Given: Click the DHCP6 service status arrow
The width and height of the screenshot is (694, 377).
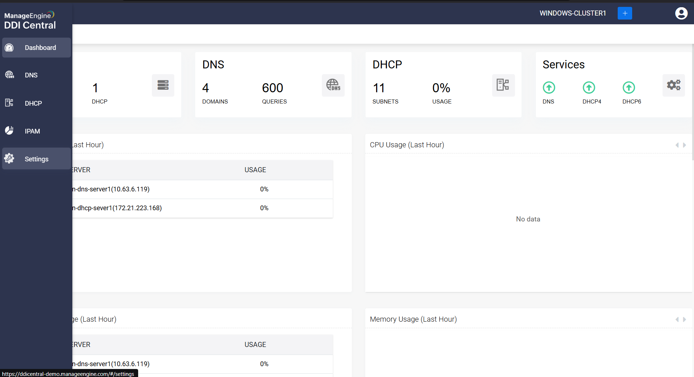Looking at the screenshot, I should (629, 88).
